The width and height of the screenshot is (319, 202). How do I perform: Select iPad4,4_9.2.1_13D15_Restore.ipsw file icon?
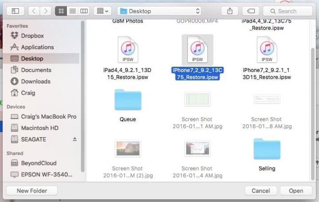(128, 50)
